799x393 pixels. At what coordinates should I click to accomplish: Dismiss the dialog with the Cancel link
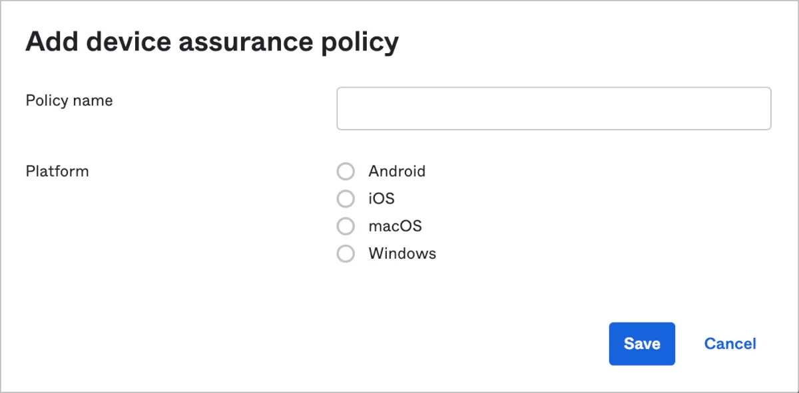(730, 344)
